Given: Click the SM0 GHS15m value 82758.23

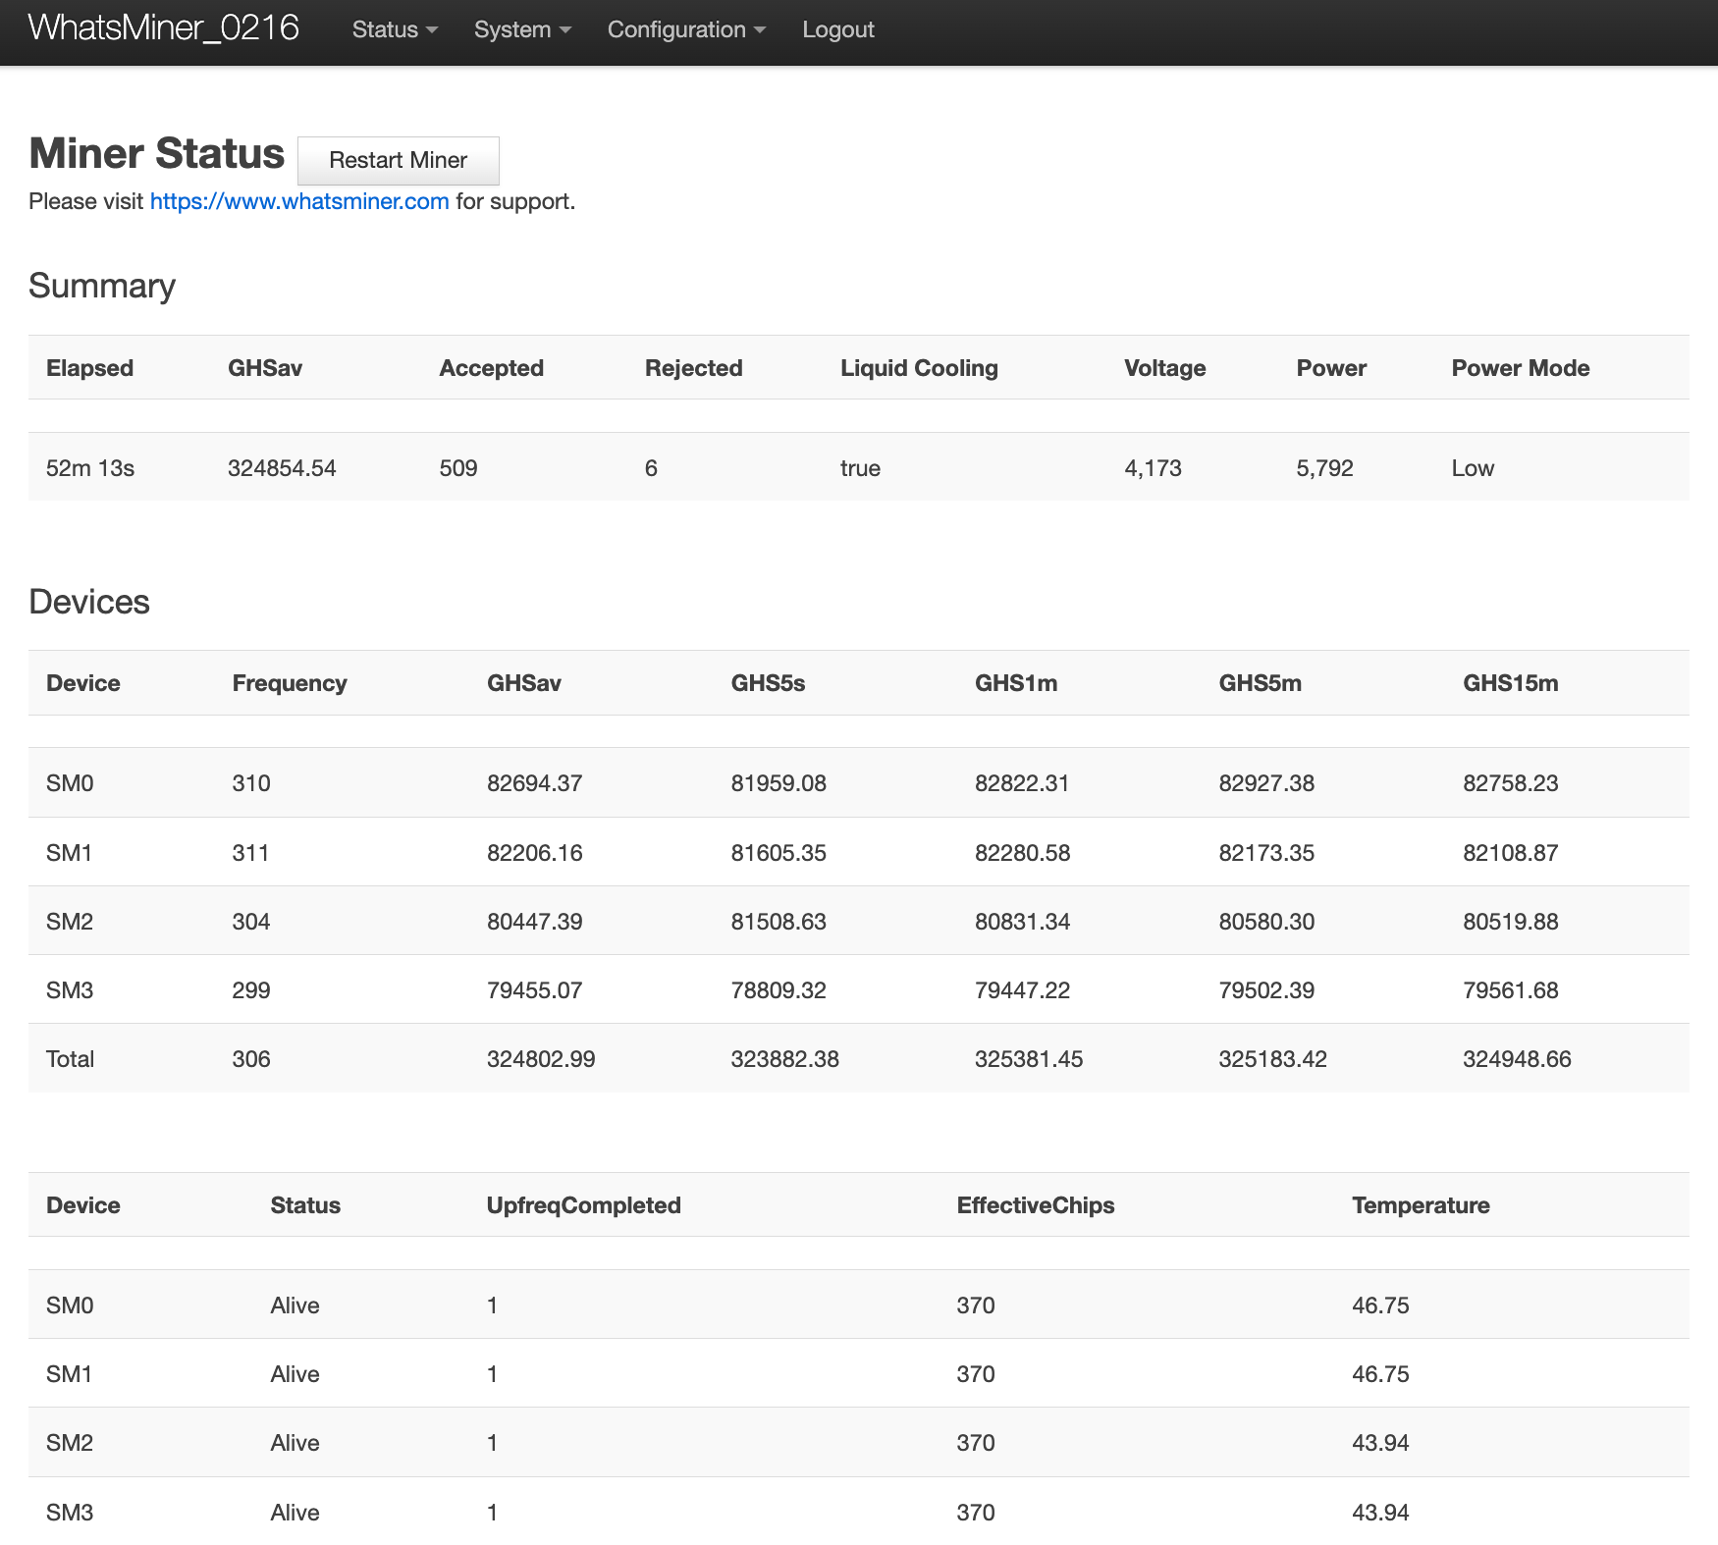Looking at the screenshot, I should click(1511, 783).
